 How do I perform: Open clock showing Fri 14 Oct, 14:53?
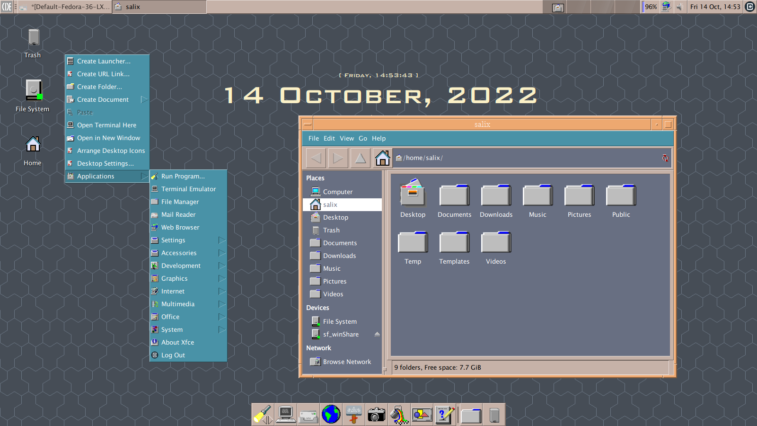pyautogui.click(x=715, y=7)
